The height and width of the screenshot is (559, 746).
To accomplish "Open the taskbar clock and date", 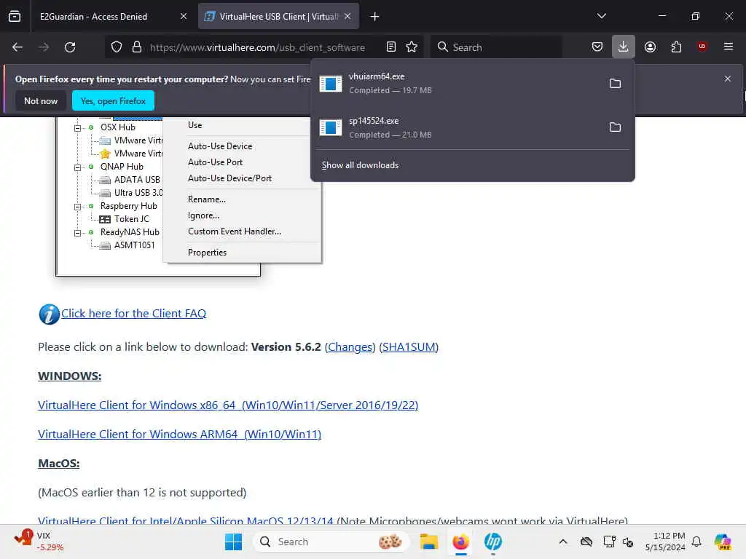I will (x=665, y=542).
